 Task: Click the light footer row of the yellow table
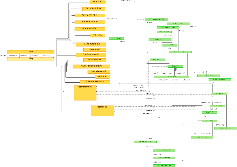coord(30,59)
